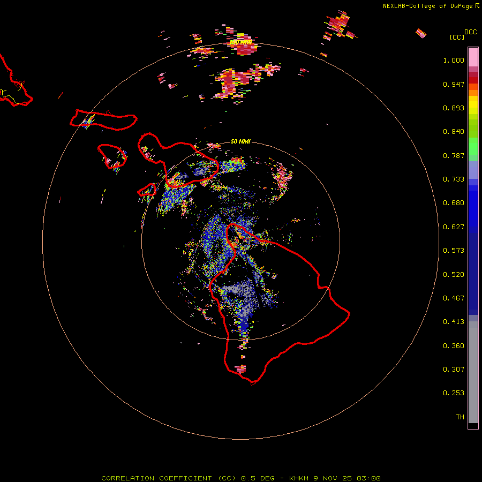Click the NEXLAB-College of DuPage credit text

click(x=427, y=6)
